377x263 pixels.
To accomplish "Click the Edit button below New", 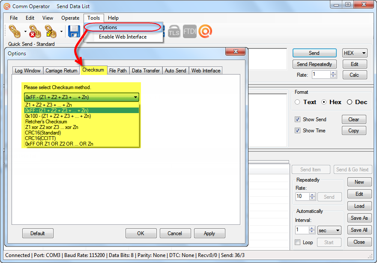I will tap(359, 194).
